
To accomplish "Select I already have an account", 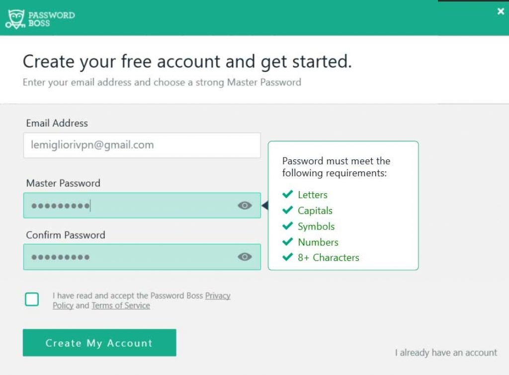I will [x=444, y=353].
